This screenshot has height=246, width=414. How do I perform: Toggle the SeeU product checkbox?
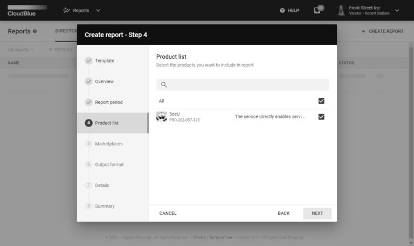321,117
